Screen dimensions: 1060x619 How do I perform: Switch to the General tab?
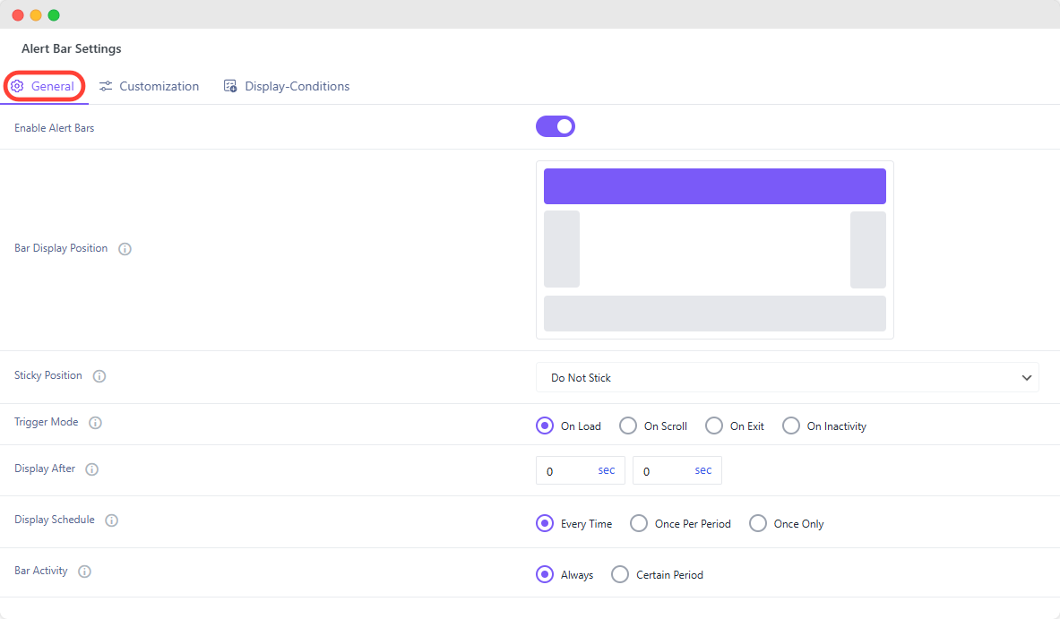tap(44, 86)
